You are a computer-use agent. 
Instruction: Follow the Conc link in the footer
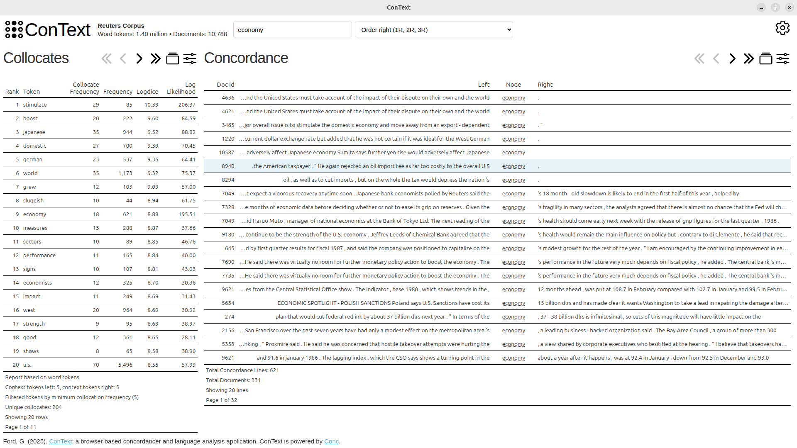pyautogui.click(x=331, y=441)
